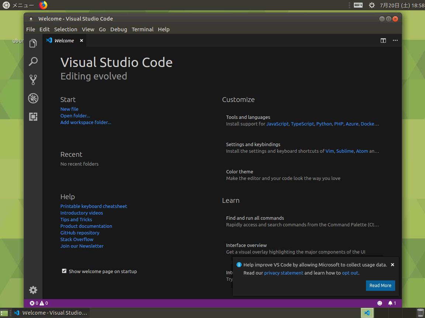Open the Go menu
Image resolution: width=425 pixels, height=318 pixels.
coord(102,29)
